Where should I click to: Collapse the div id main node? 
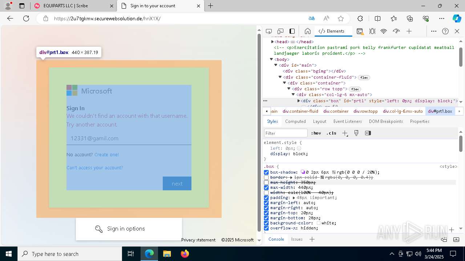coord(276,65)
